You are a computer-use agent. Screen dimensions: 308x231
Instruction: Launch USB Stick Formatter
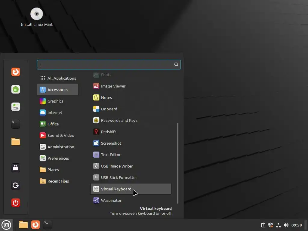[x=131, y=177]
